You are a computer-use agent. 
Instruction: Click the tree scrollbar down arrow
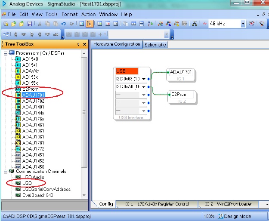pos(84,195)
